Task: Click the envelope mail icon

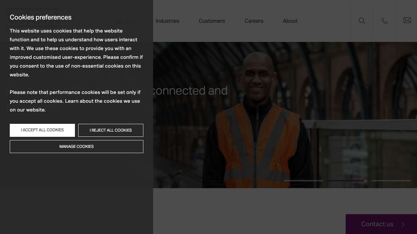Action: click(x=407, y=20)
